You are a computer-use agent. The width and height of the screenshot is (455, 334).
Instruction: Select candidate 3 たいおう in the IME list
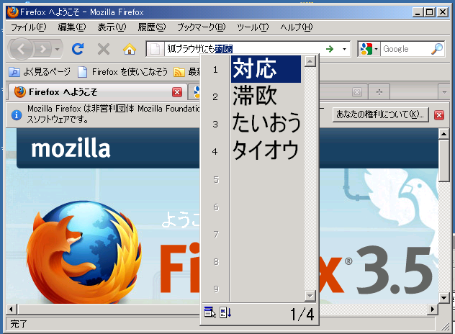pos(266,123)
